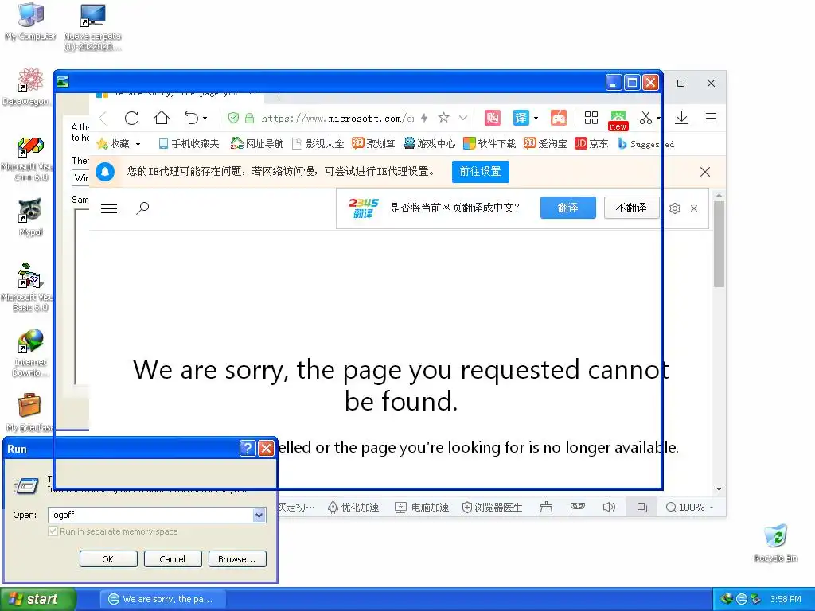Open the 手机收藏夹 bookmark
This screenshot has width=815, height=611.
189,143
